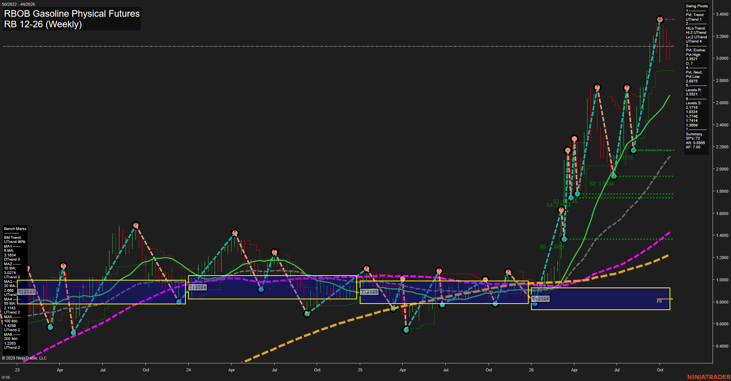This screenshot has width=731, height=381.
Task: Select the Y:2025 yearly range label
Action: point(369,292)
